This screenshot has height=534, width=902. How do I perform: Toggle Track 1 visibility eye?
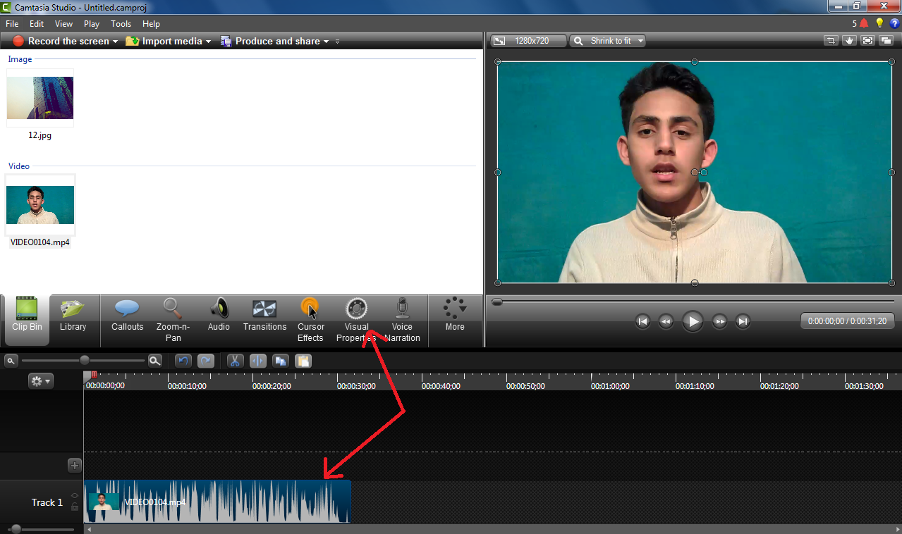[75, 496]
